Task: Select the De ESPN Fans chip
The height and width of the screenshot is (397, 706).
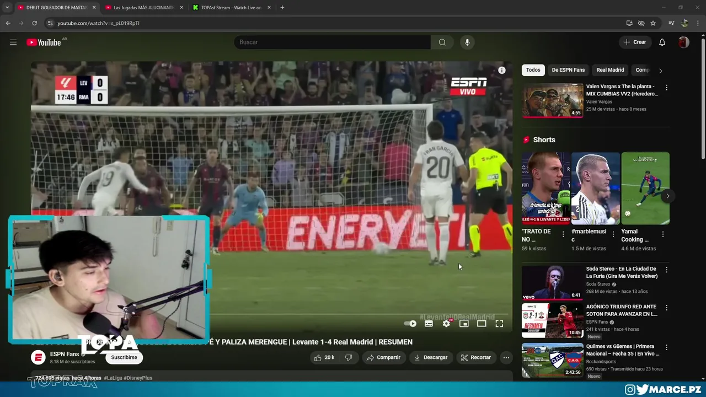Action: [568, 70]
